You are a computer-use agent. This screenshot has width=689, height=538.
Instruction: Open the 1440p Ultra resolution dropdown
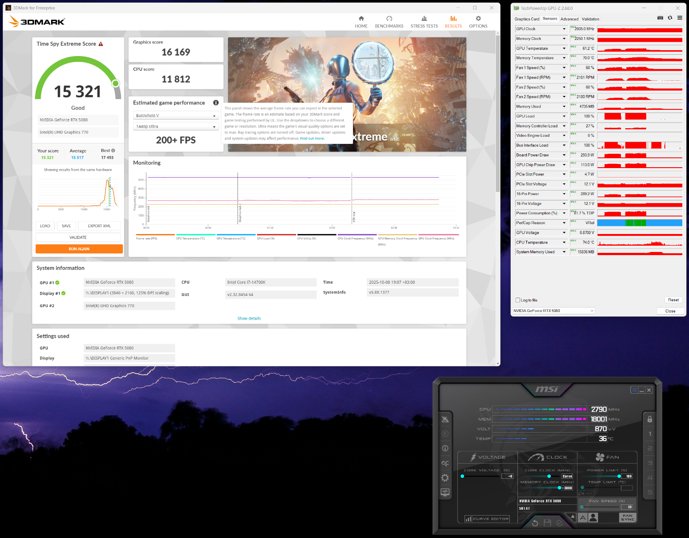(176, 126)
